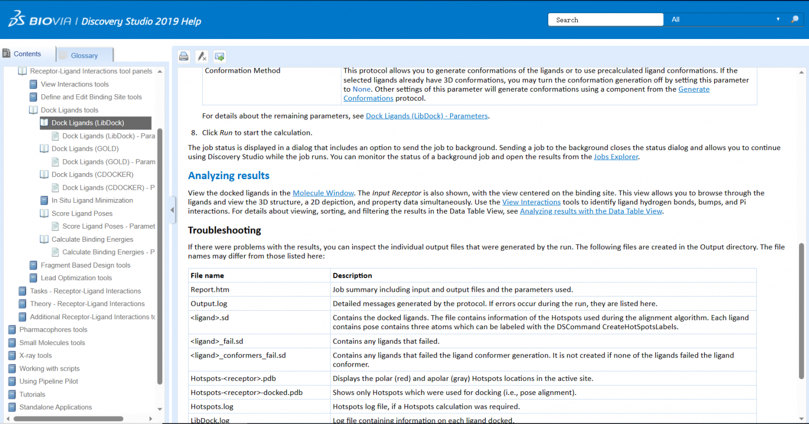Viewport: 809px width, 424px height.
Task: Open Dock Ligands (GOLD) in contents tree
Action: 85,149
